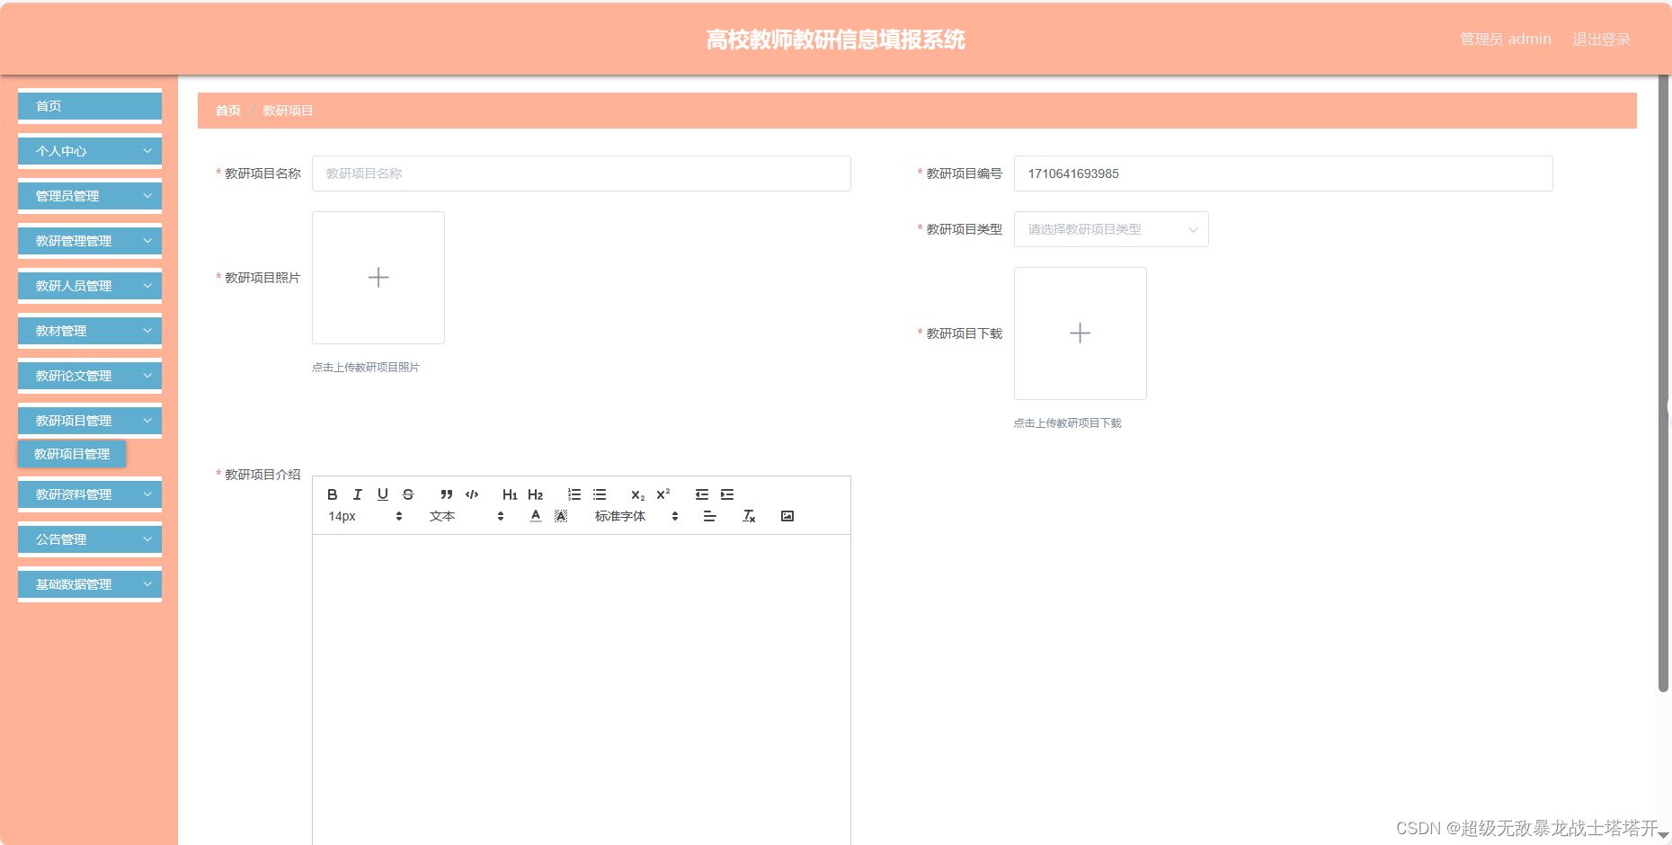Click the 教研项目名称 input field
The width and height of the screenshot is (1672, 845).
pos(582,173)
